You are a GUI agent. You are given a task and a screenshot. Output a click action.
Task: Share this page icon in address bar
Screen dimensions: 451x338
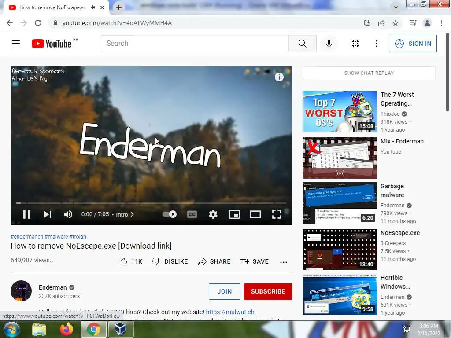click(381, 23)
